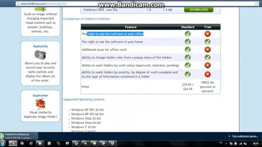Viewport: 262px width, 147px height.
Task: Click the RadioZilla radio icon
Action: (x=40, y=55)
